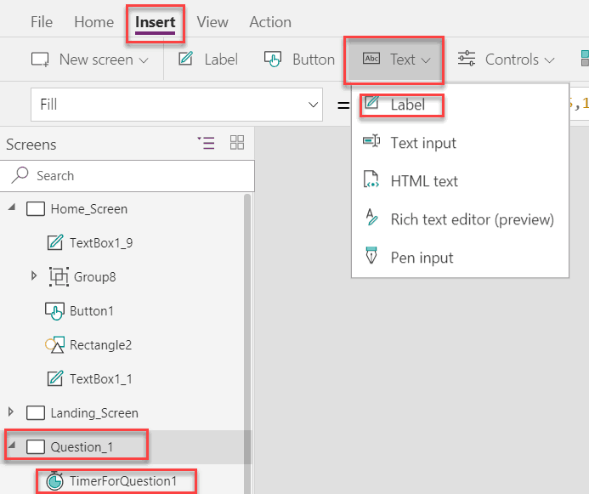Click the Question_1 screen icon
The image size is (589, 494).
click(36, 446)
